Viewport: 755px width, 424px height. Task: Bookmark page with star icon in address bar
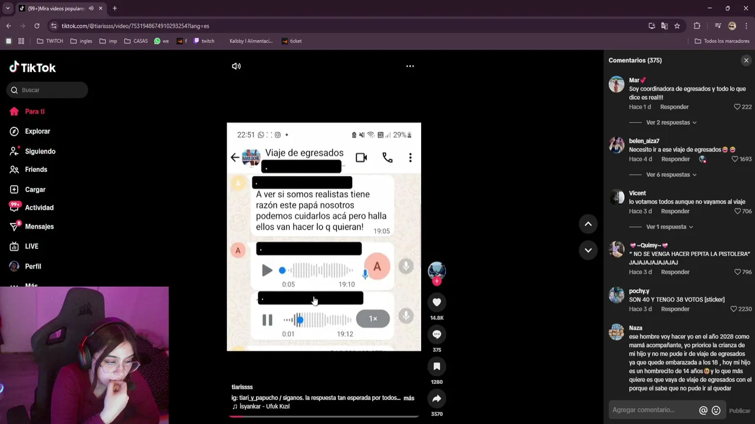tap(677, 26)
